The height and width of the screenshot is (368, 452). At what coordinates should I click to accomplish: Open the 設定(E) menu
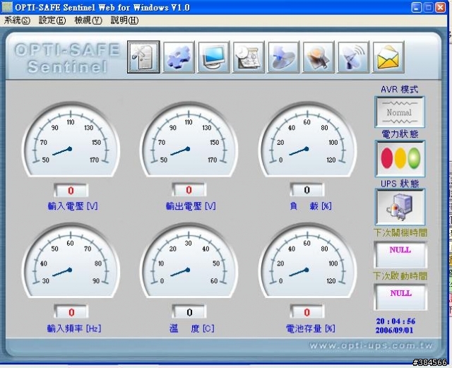coord(52,20)
